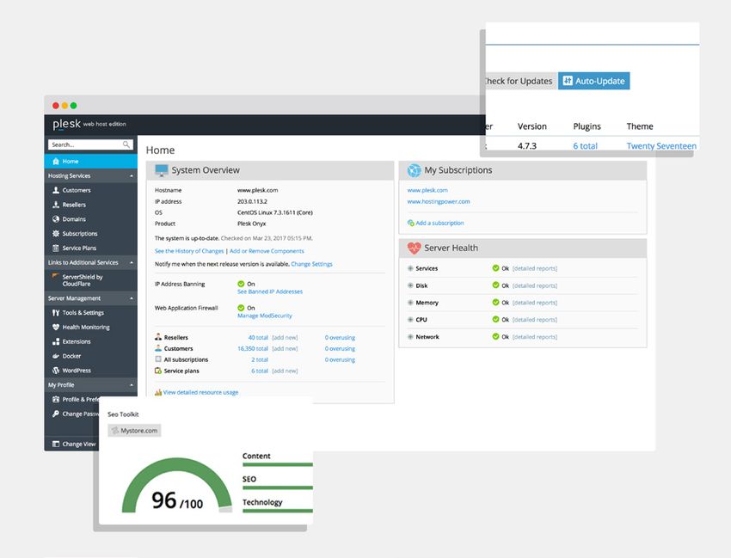
Task: Expand the Disk health row
Action: pos(410,285)
